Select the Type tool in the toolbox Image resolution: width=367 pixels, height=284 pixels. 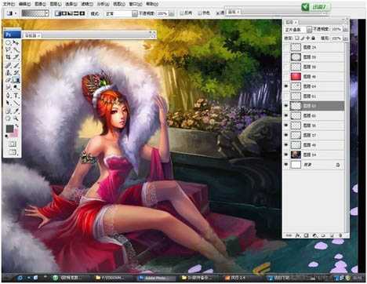pos(16,96)
